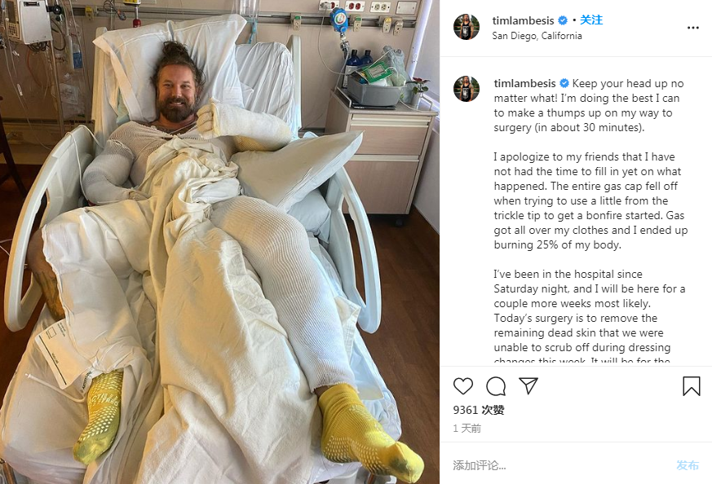The image size is (712, 484).
Task: Follow timlambesis using 关注 button
Action: (591, 20)
